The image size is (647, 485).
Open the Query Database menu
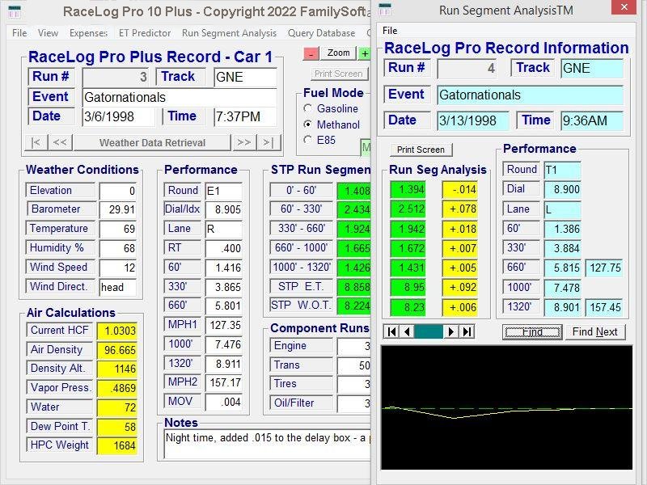tap(321, 33)
